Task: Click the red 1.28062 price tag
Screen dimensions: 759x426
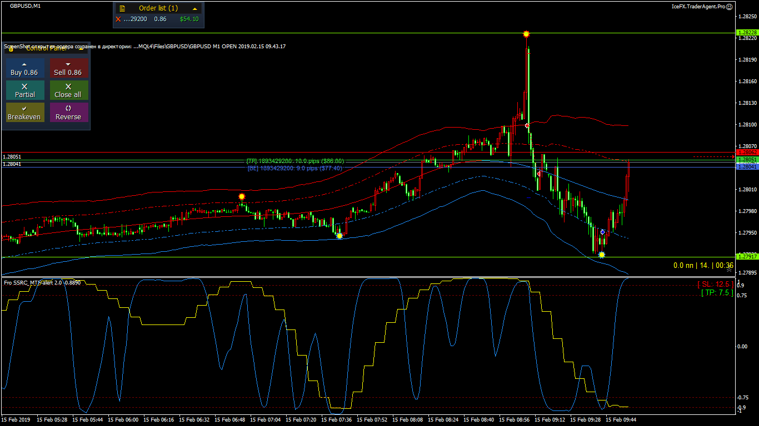Action: [747, 152]
